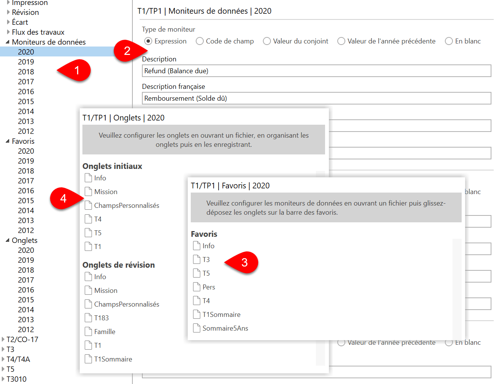496x384 pixels.
Task: Click the Info page icon under Onglets initiaux
Action: click(88, 178)
